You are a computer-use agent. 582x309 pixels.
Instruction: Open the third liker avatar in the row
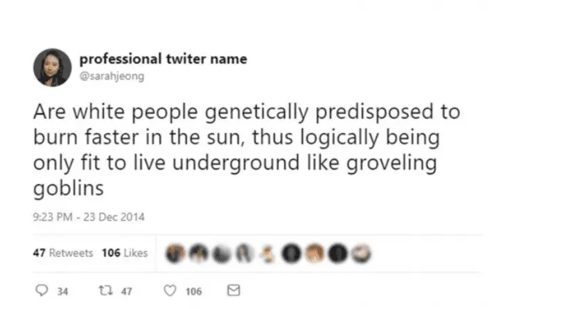coord(221,253)
